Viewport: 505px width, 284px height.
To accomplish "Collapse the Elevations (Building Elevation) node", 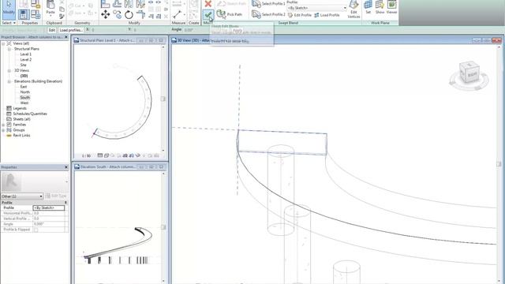I will (9, 81).
